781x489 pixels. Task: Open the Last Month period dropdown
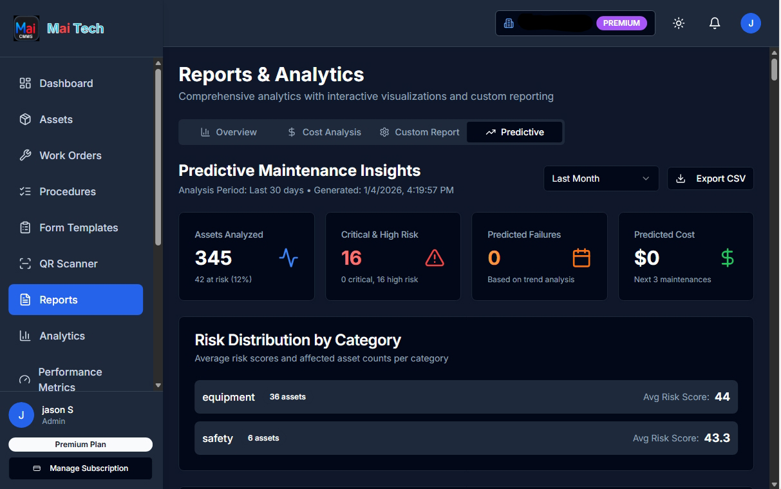[x=600, y=178]
